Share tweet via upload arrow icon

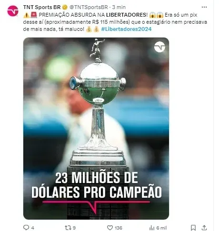point(204,228)
